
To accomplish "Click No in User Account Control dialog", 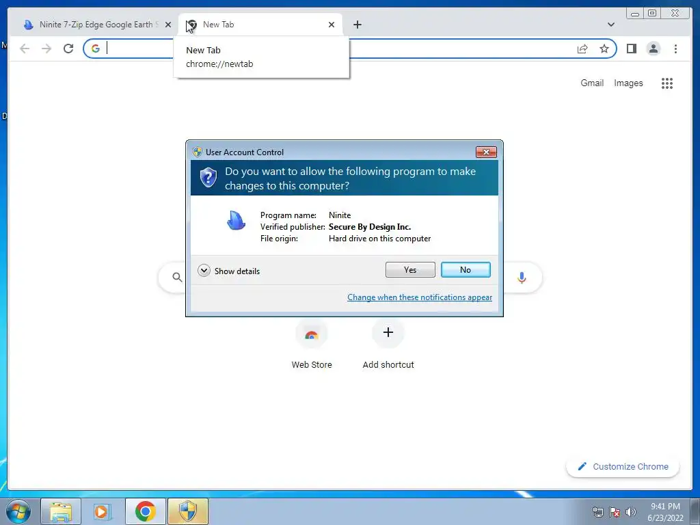I will click(x=466, y=269).
